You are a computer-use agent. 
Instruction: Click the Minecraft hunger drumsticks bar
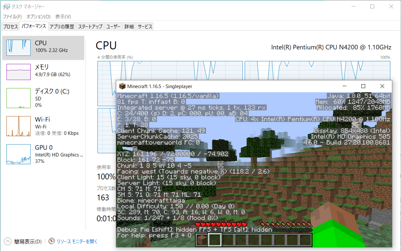click(286, 224)
